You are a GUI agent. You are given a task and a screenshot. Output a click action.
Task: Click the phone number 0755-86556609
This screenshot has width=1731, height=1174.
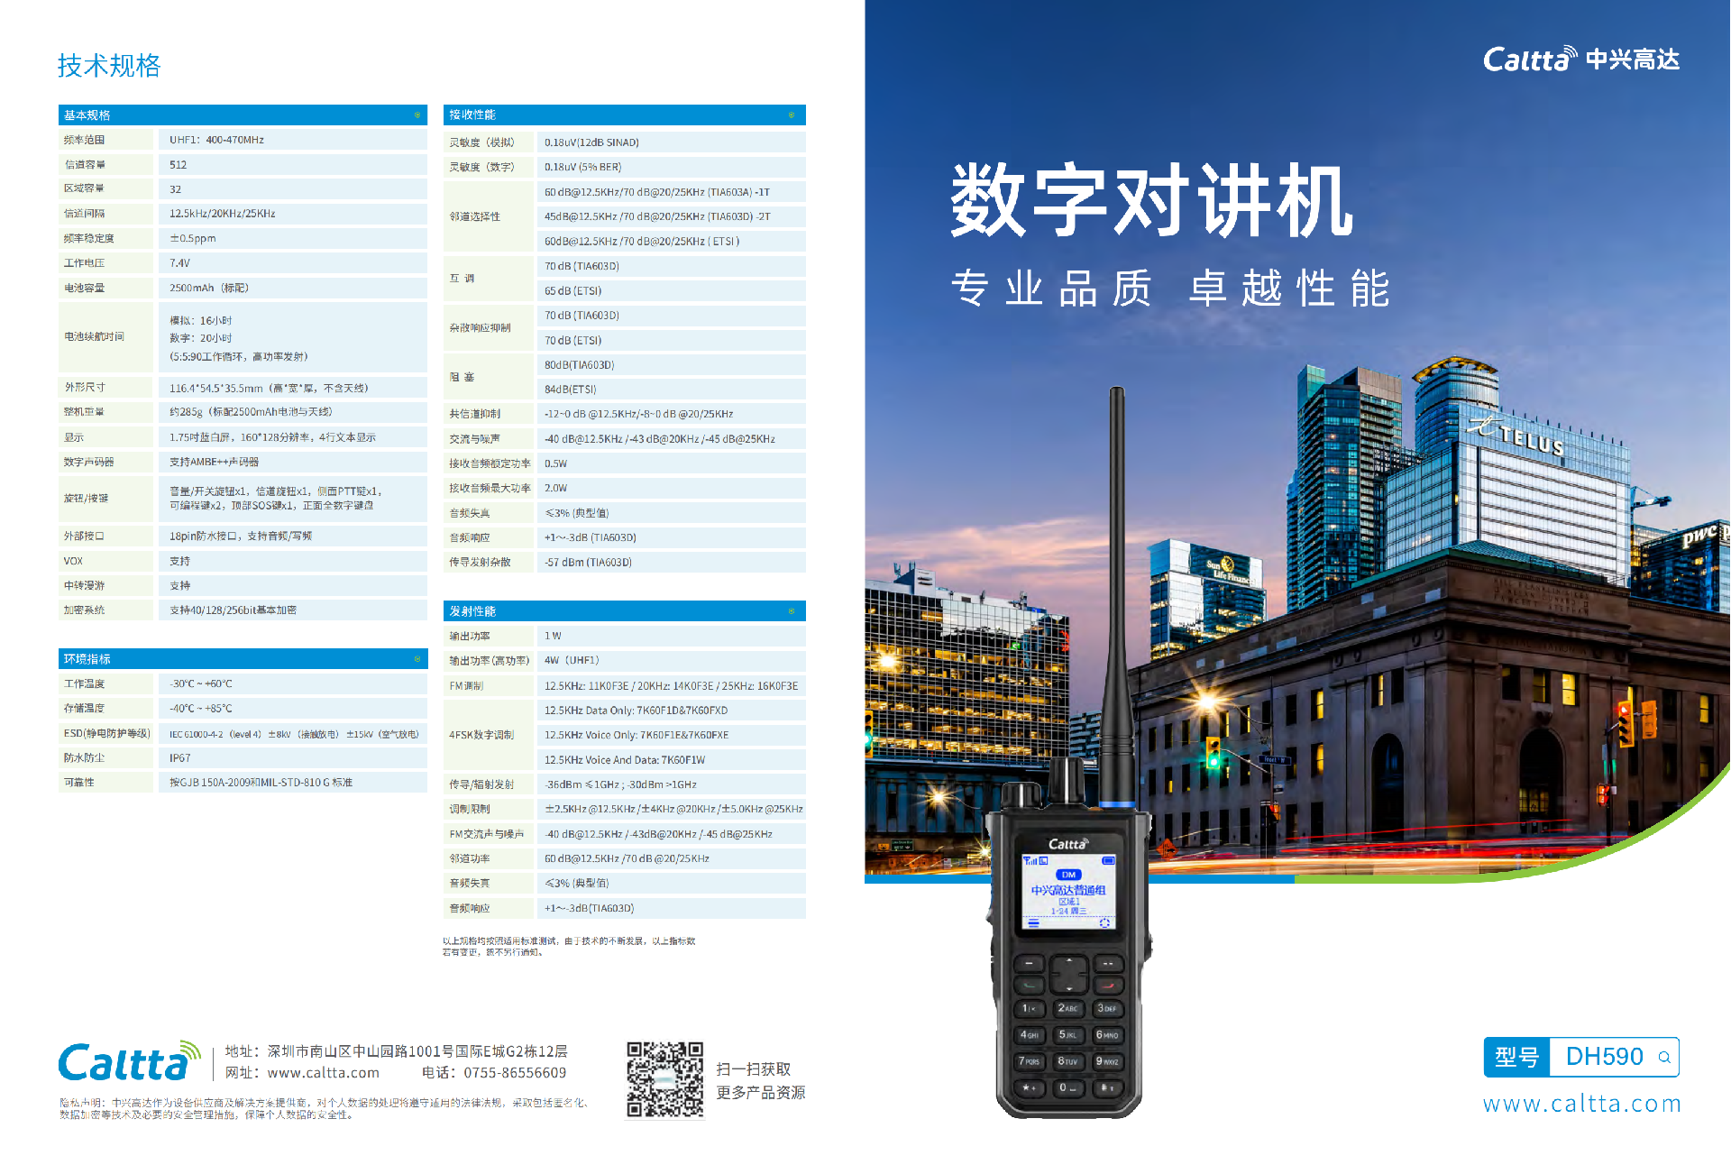[514, 1073]
